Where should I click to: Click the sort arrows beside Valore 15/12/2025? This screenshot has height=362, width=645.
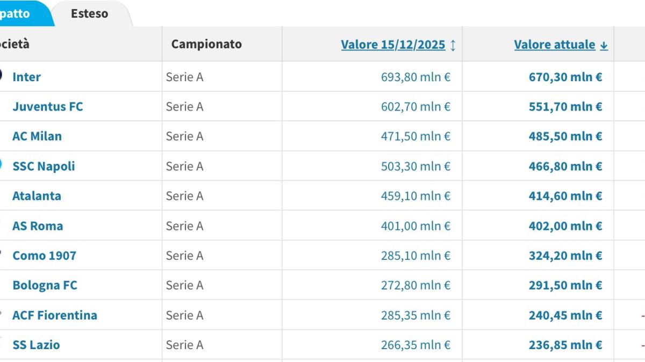click(x=453, y=45)
